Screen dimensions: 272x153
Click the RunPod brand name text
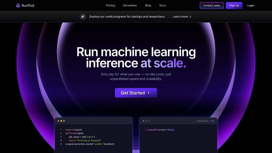click(x=28, y=6)
